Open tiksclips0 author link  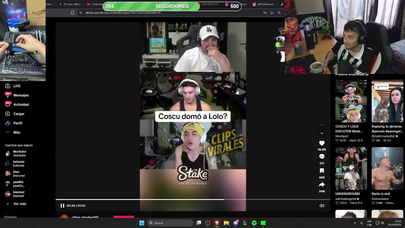click(342, 136)
